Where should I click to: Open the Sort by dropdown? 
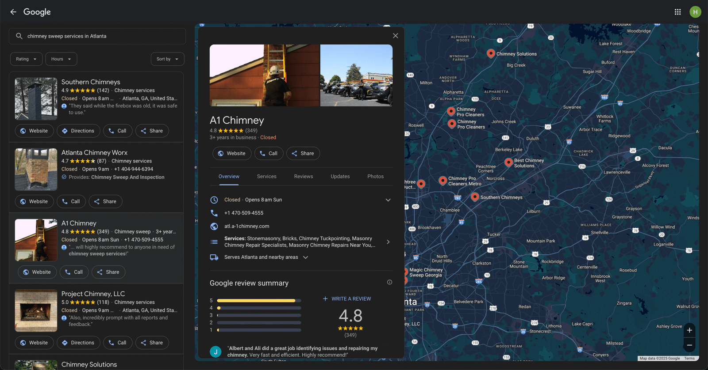(x=167, y=59)
